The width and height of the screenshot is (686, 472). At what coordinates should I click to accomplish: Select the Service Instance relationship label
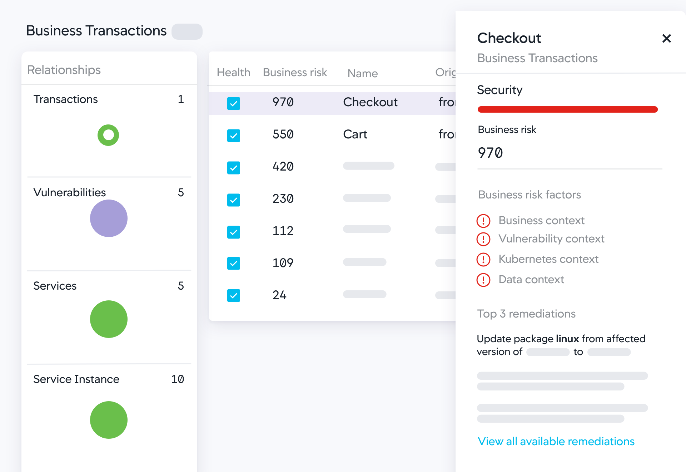pos(76,379)
